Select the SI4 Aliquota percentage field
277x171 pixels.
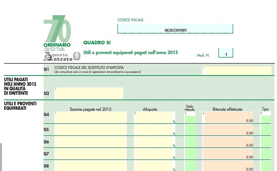(154, 117)
